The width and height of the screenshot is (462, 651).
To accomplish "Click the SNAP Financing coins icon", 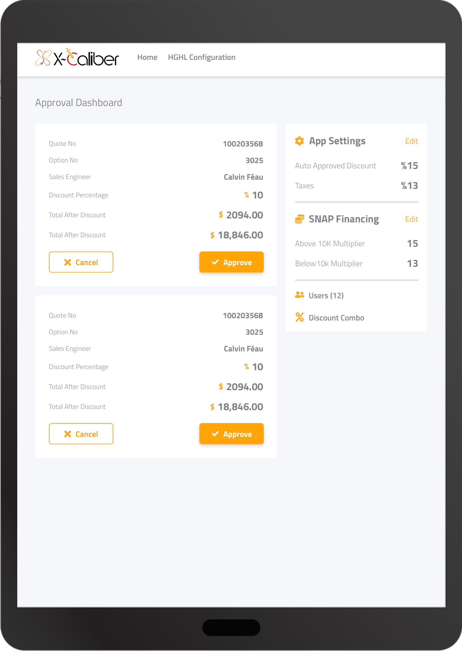I will pyautogui.click(x=299, y=219).
